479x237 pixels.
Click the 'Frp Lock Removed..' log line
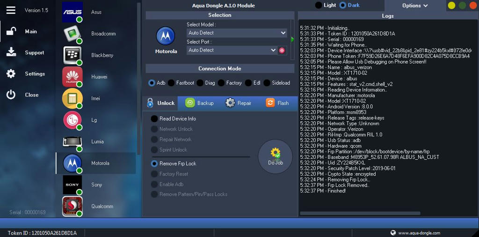click(x=335, y=185)
